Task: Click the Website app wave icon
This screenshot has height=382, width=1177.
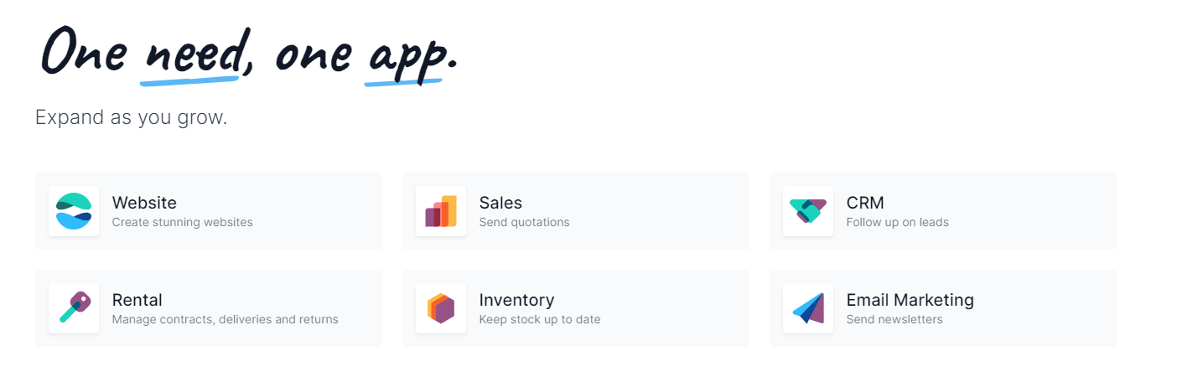Action: 74,211
